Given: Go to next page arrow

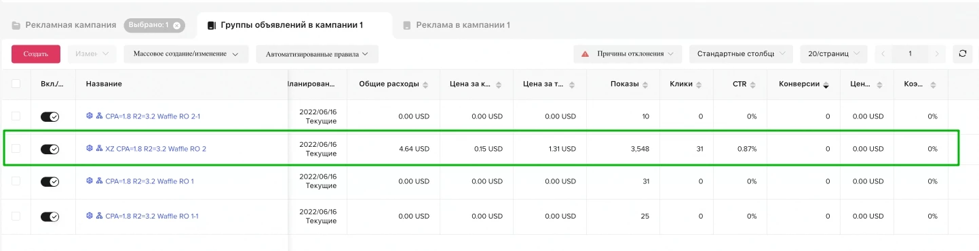Looking at the screenshot, I should pos(937,53).
